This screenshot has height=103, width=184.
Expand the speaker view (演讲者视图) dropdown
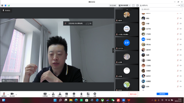tap(124, 5)
